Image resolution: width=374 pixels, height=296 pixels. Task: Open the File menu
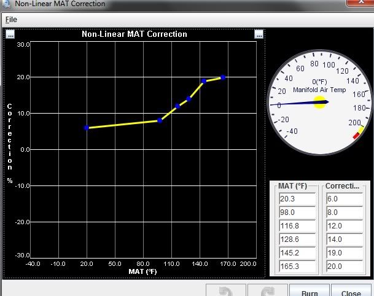tap(11, 20)
